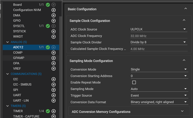Screen dimensions: 193x118
Task: Add a UART instance with plus icon
Action: [x=53, y=95]
